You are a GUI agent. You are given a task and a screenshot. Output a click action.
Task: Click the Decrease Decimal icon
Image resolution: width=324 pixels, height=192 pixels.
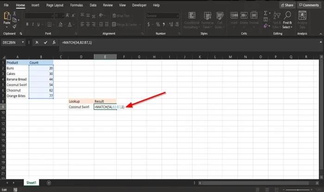pos(177,25)
